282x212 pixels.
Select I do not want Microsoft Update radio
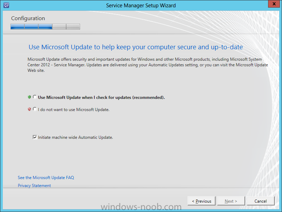point(35,109)
